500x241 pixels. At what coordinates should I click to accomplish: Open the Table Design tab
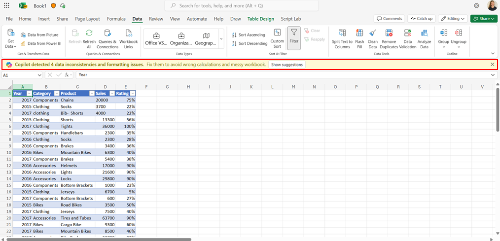tap(260, 19)
